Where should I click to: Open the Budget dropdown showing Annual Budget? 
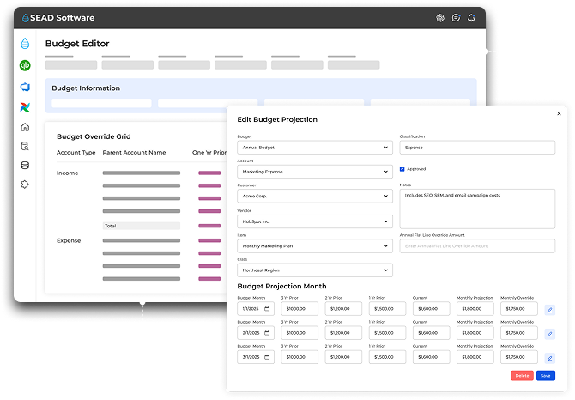point(315,148)
